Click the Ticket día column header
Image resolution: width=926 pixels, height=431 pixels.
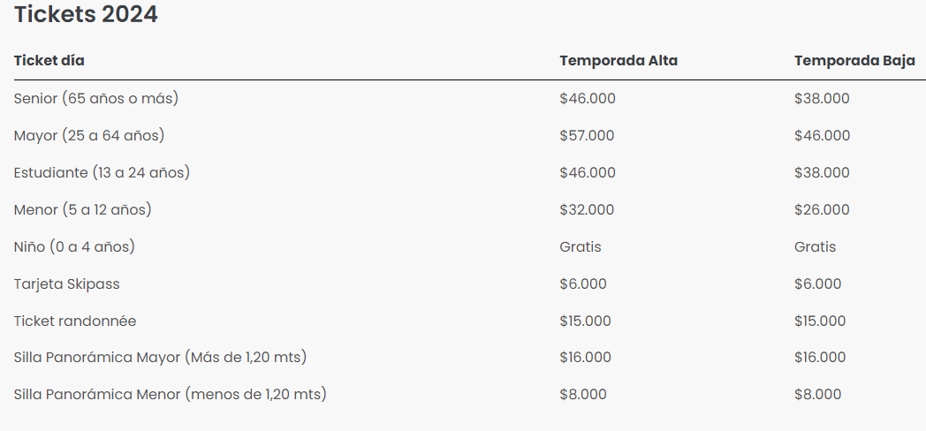coord(49,61)
